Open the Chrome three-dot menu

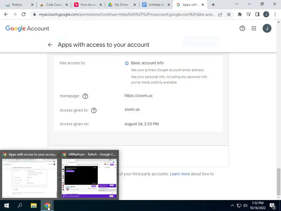[x=275, y=14]
